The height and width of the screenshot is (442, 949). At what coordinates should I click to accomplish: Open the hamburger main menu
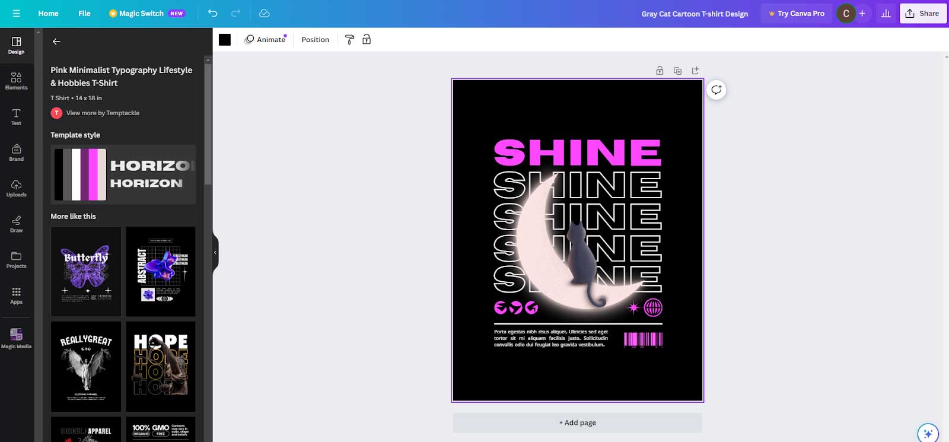[16, 13]
